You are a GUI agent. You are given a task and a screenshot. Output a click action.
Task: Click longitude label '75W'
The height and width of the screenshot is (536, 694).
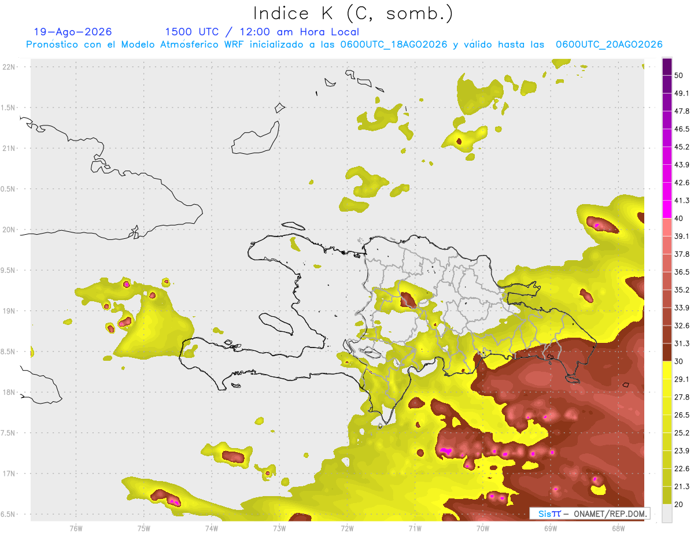point(143,528)
